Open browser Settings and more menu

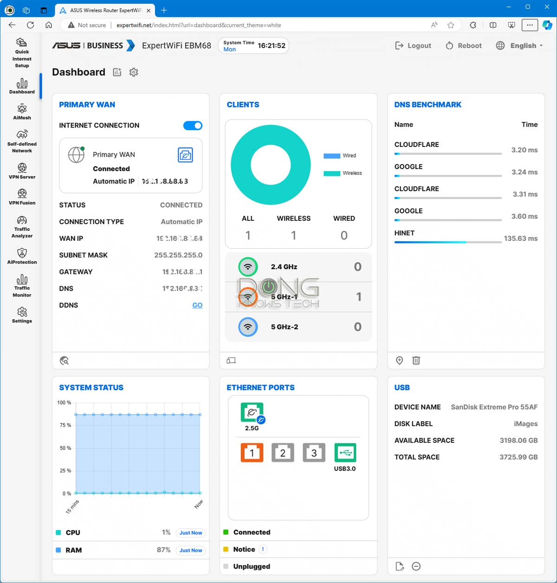click(530, 25)
